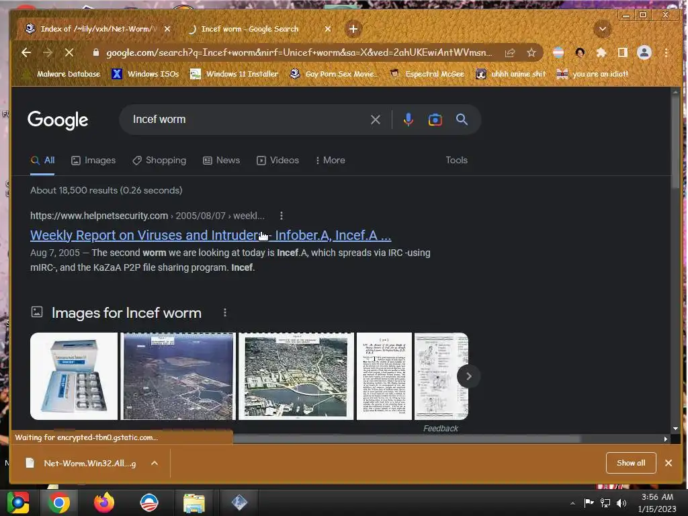This screenshot has height=516, width=688.
Task: Clear the search query with X
Action: click(375, 120)
